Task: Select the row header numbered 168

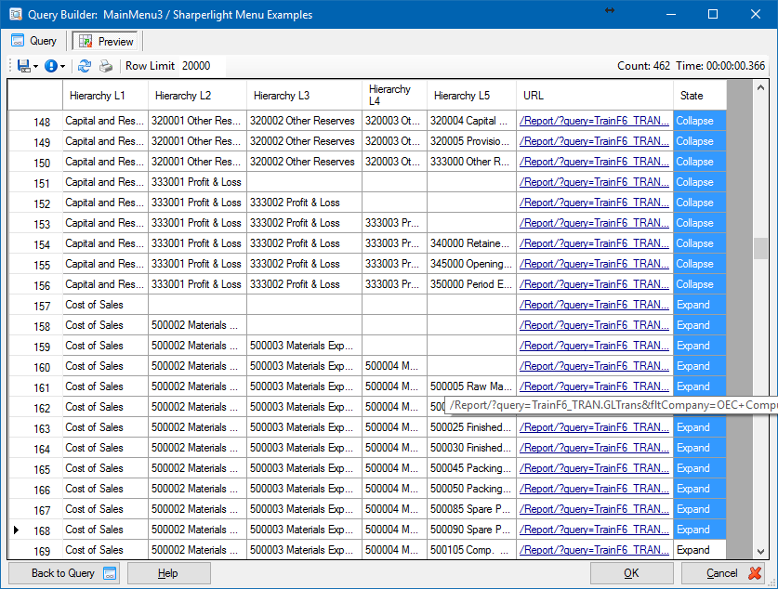Action: (x=35, y=530)
